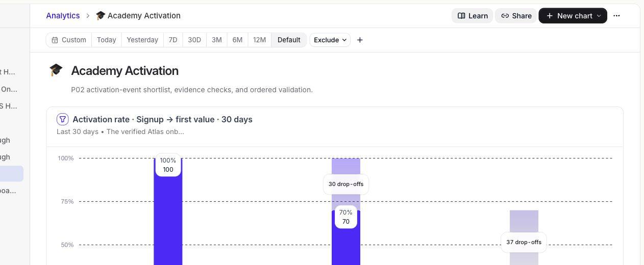Click the 30 drop-offs label
644x265 pixels.
[346, 184]
